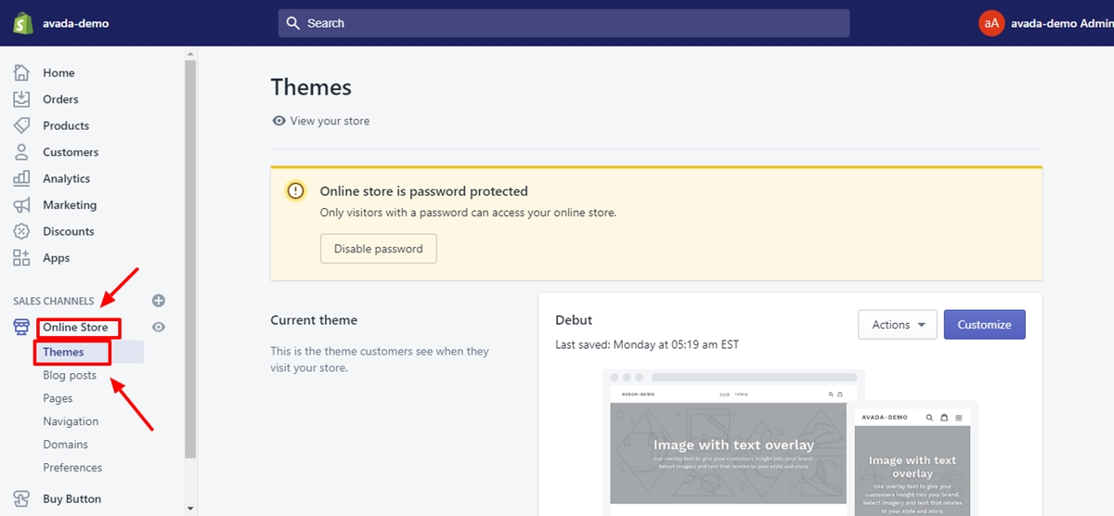Click the Analytics bar chart icon
This screenshot has width=1114, height=516.
(x=22, y=178)
